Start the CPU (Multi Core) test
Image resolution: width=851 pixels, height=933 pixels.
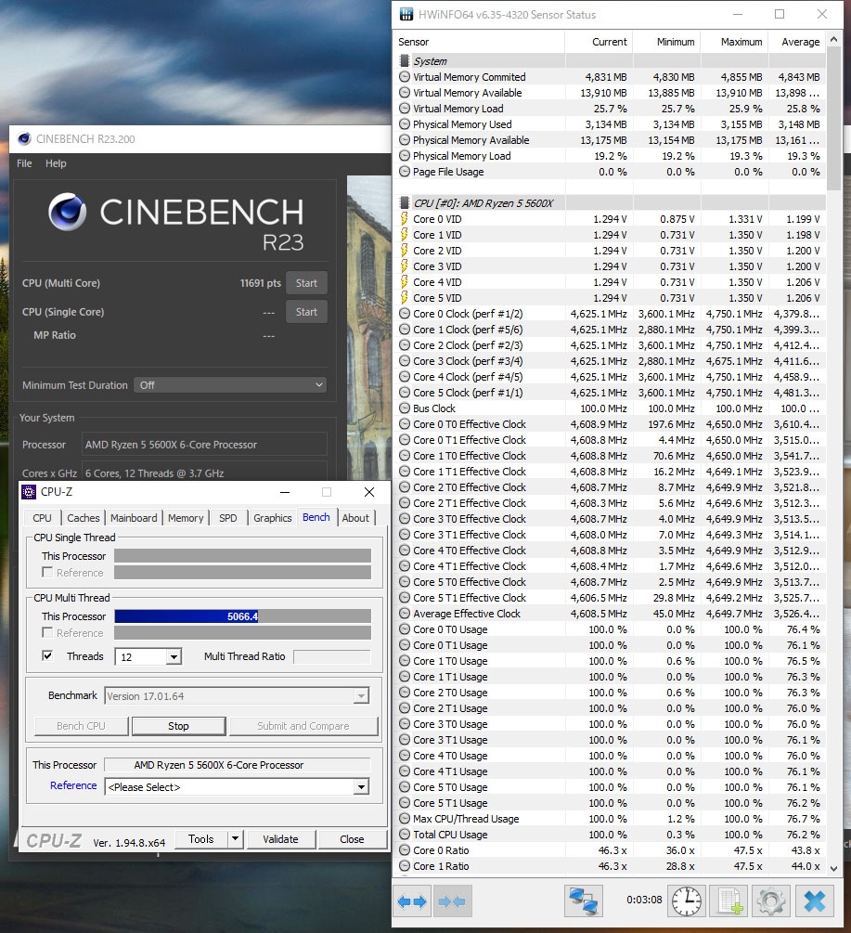[306, 283]
